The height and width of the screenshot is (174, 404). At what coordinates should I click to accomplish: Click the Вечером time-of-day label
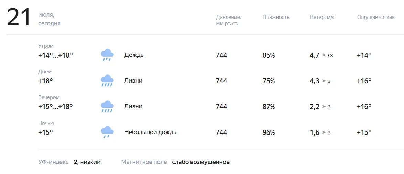pos(49,97)
